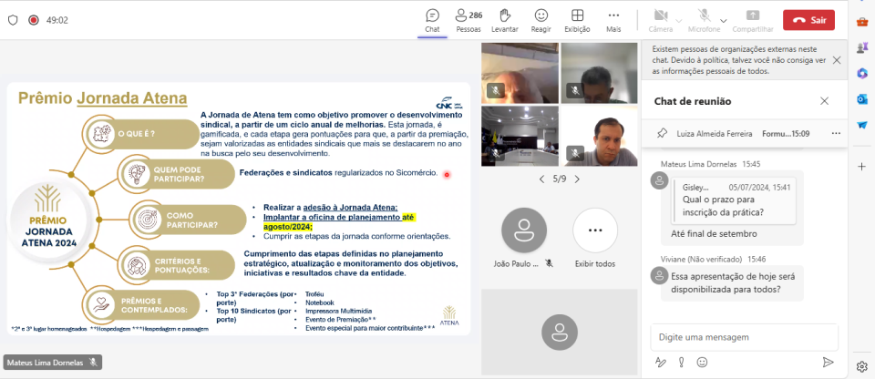Viewport: 875px width, 379px height.
Task: Click the Digite uma mensagem input
Action: click(x=745, y=337)
